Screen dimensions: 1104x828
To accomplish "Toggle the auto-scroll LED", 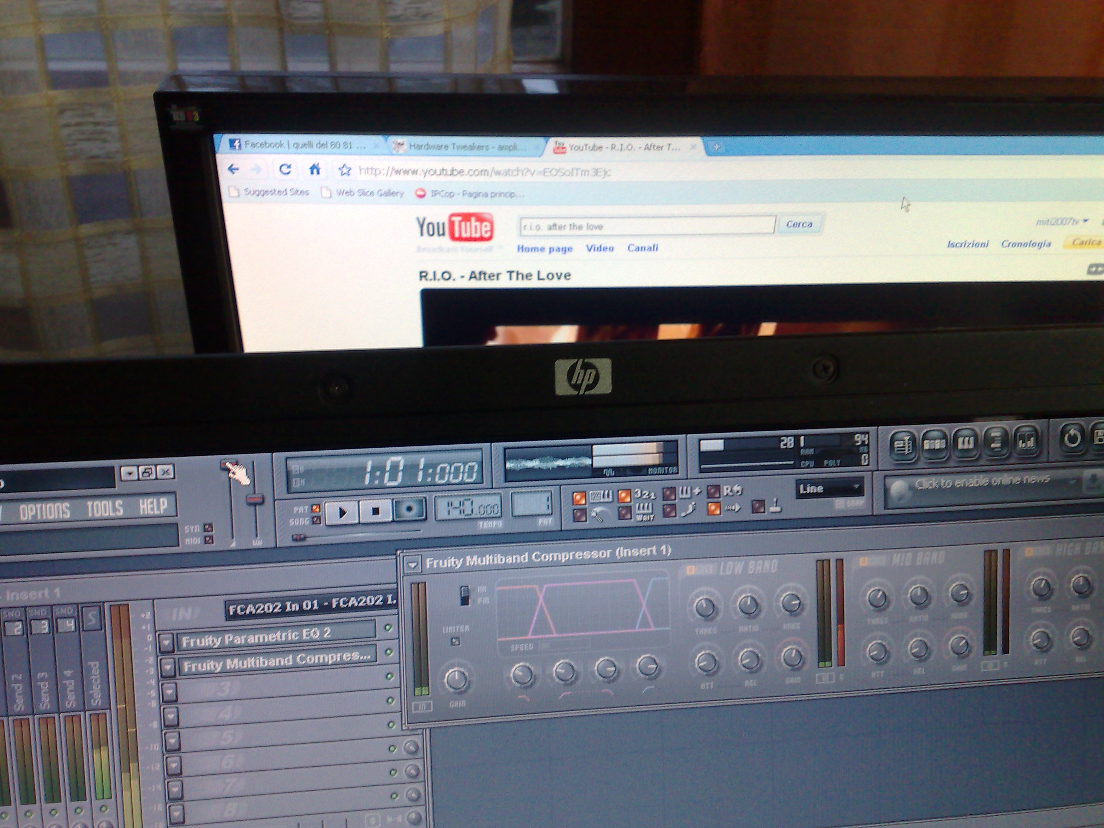I will [x=714, y=509].
